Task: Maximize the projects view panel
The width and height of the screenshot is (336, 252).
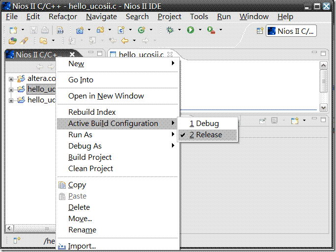Action: (x=100, y=53)
